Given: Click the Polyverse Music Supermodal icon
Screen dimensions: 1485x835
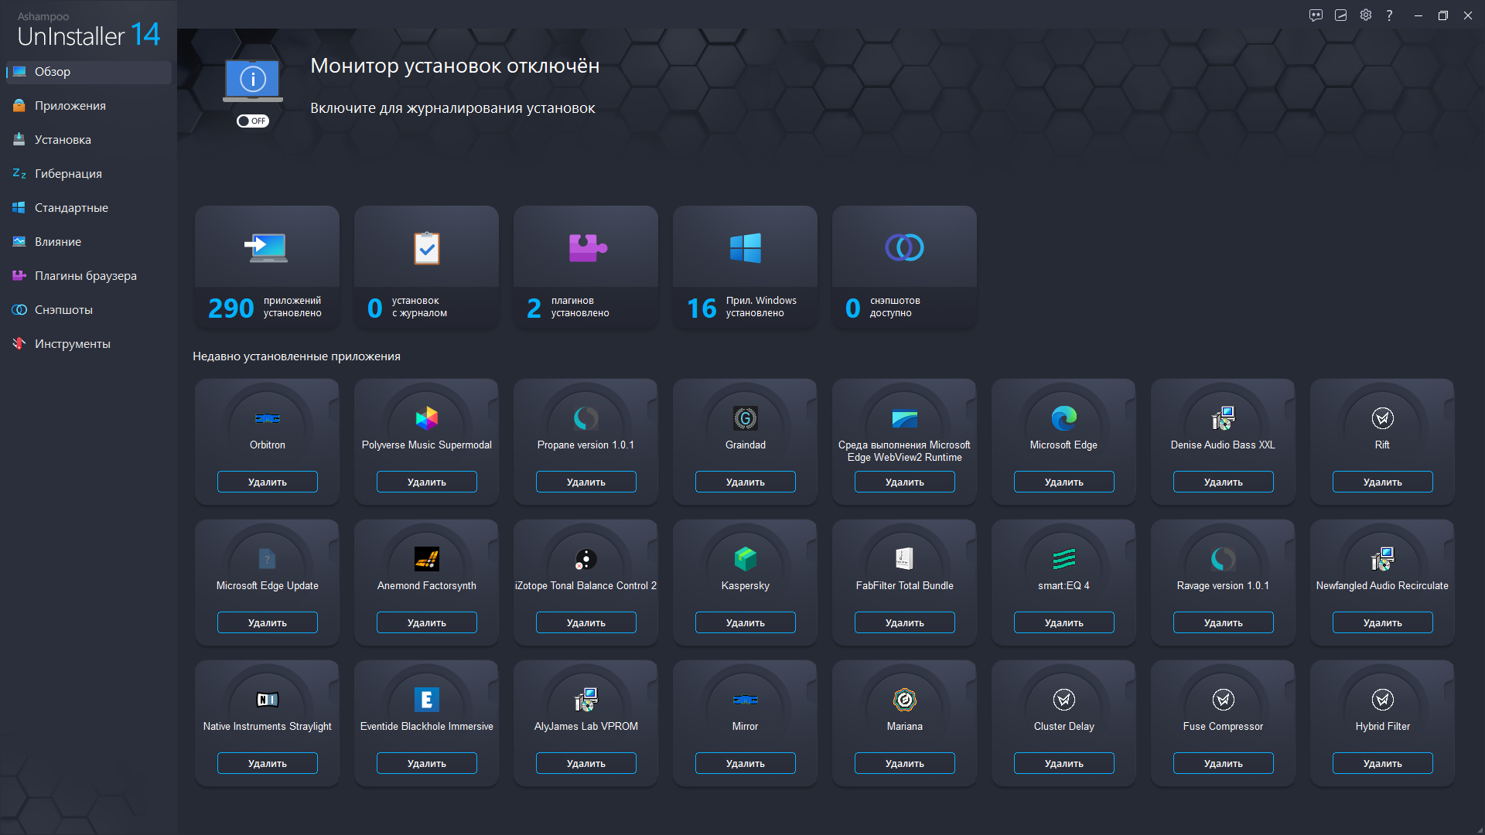Looking at the screenshot, I should 426,418.
